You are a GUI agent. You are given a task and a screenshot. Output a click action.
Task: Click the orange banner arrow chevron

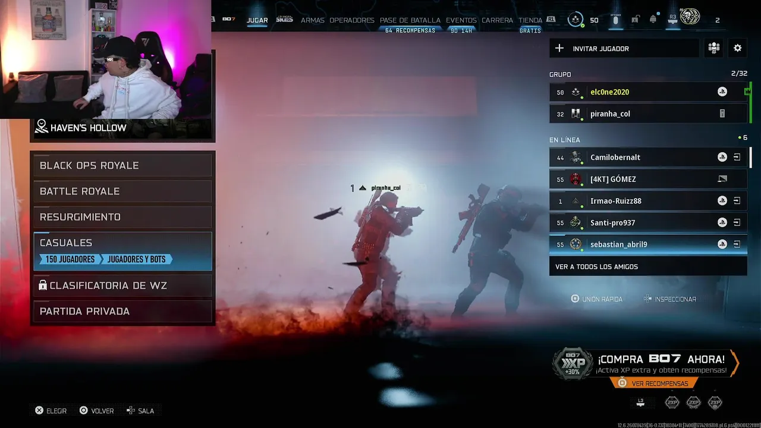(734, 363)
